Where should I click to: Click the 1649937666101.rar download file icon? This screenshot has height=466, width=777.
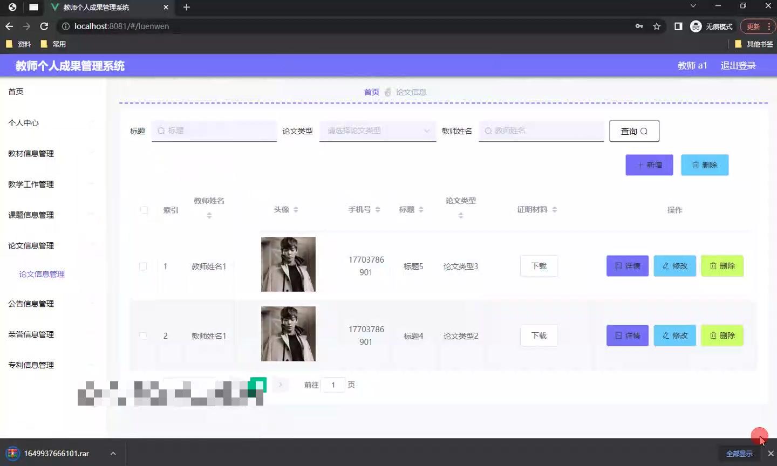pos(12,453)
